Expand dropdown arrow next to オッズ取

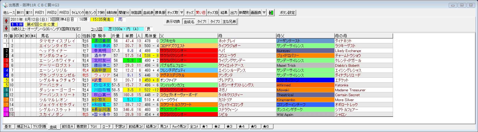[x=181, y=13]
